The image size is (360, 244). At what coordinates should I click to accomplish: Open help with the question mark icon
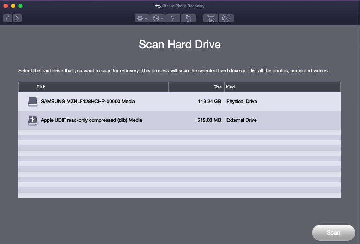(x=173, y=18)
